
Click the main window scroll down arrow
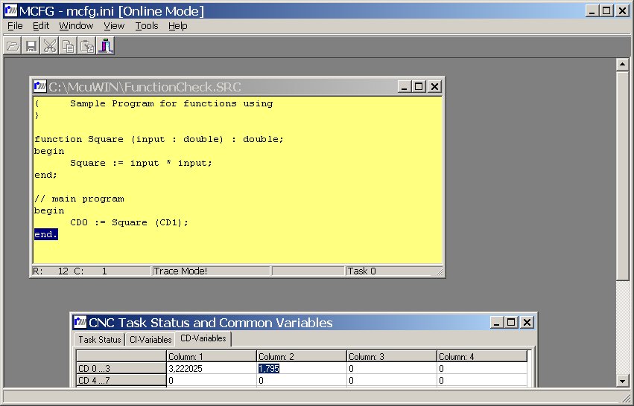[622, 380]
